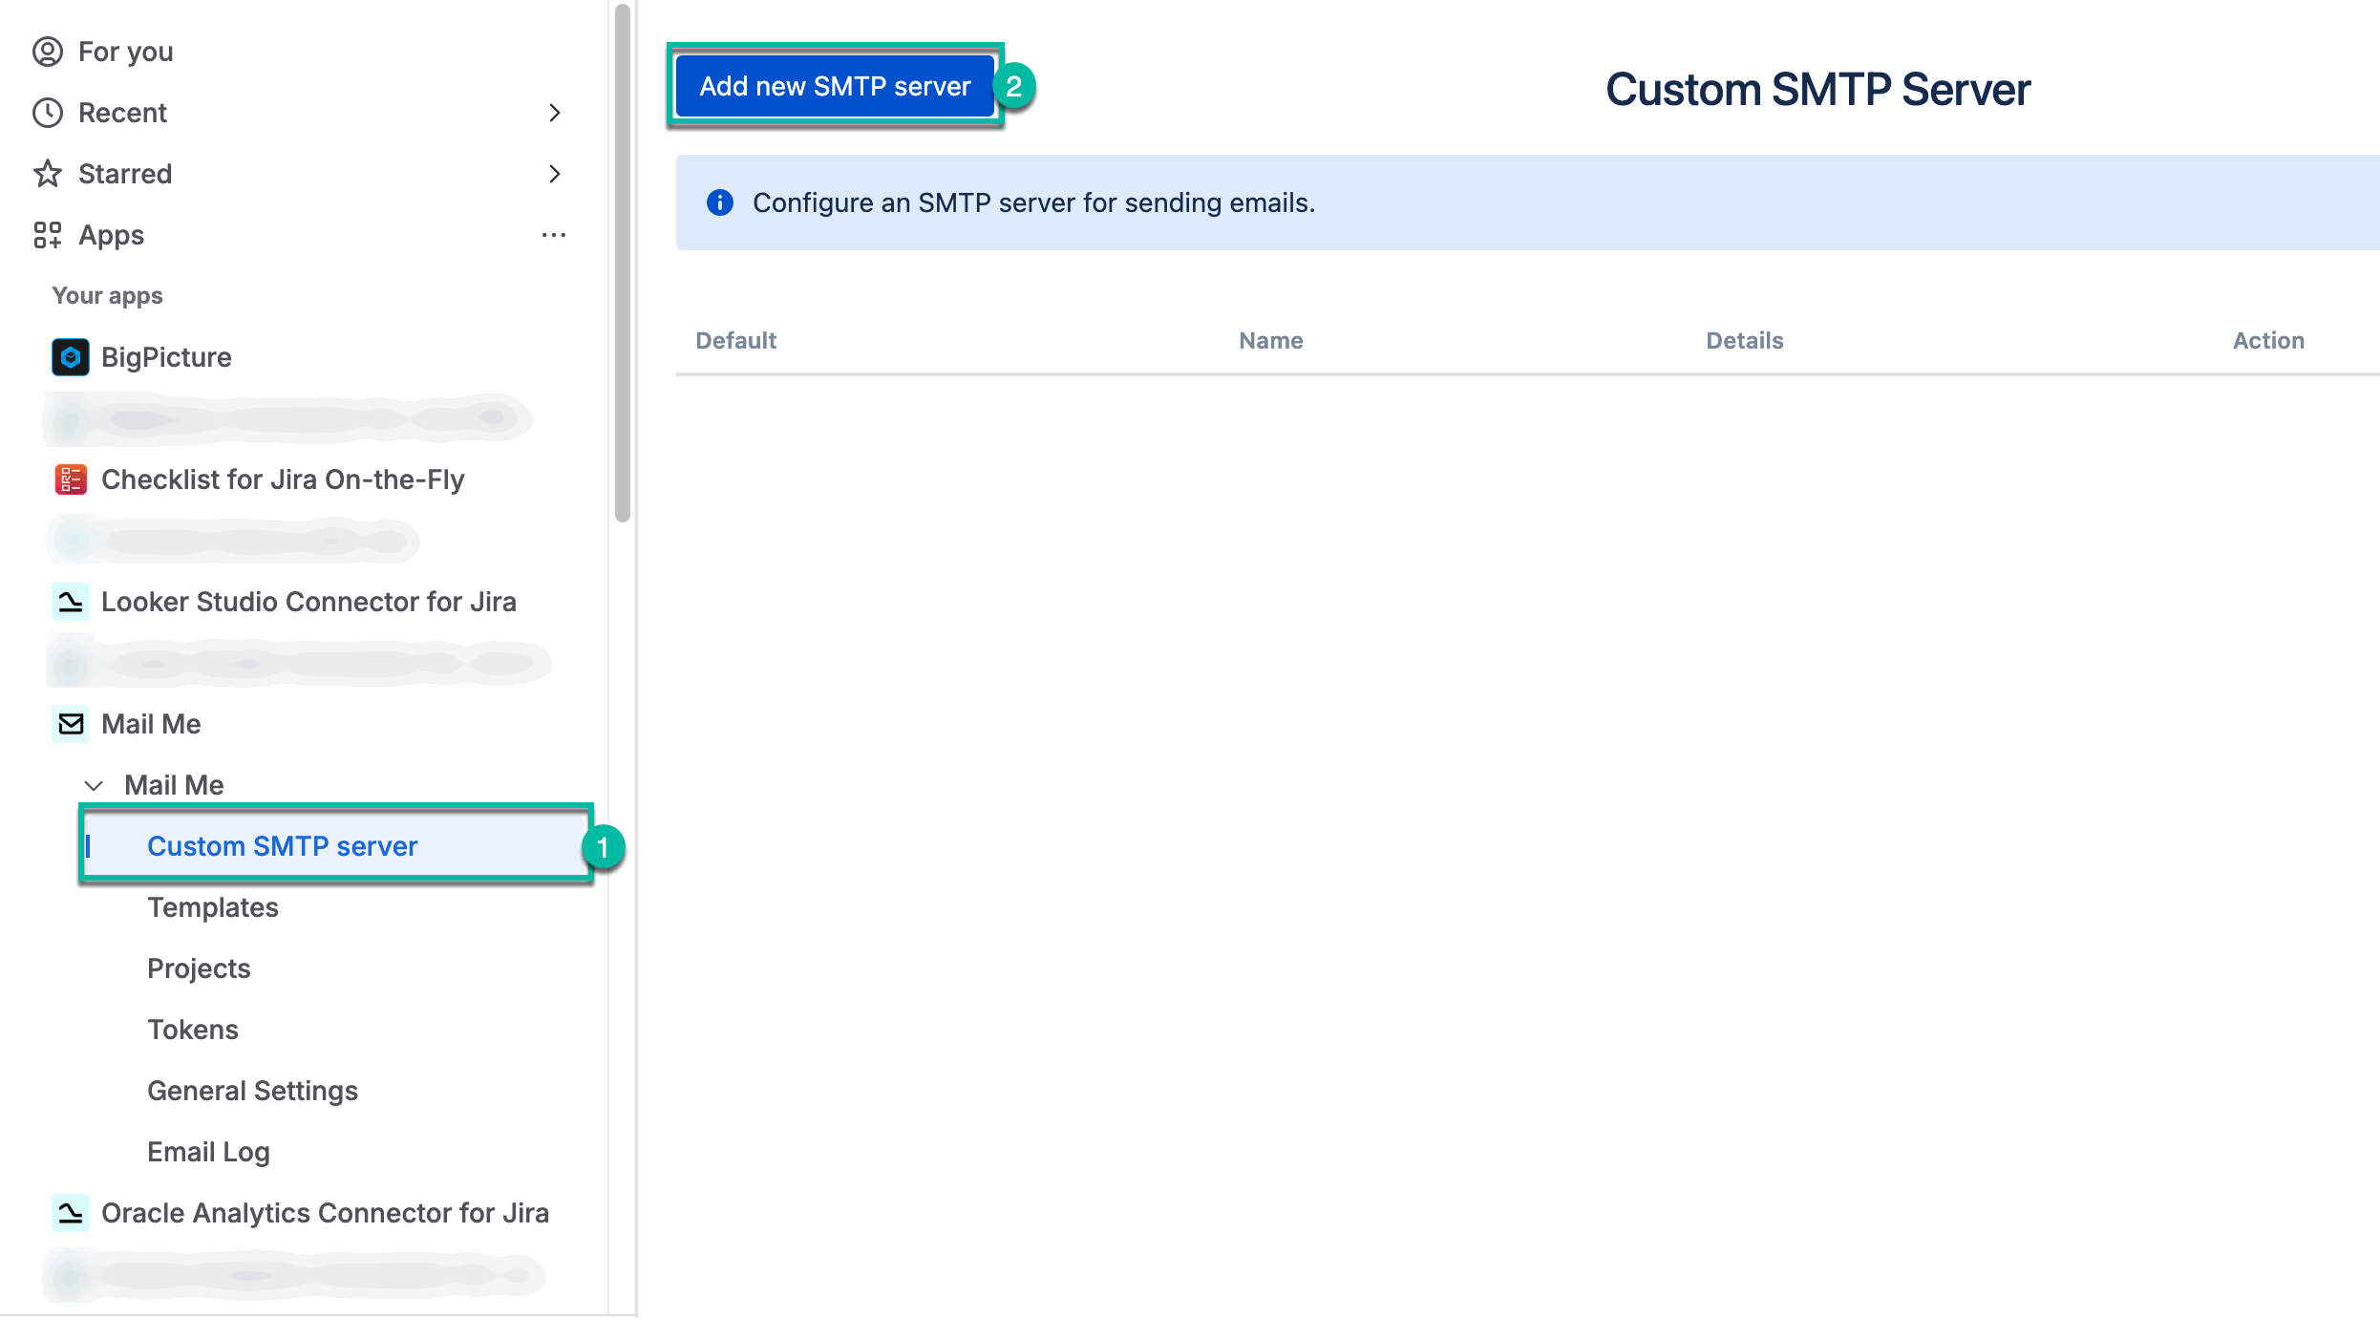Click the Name column header

tap(1270, 341)
